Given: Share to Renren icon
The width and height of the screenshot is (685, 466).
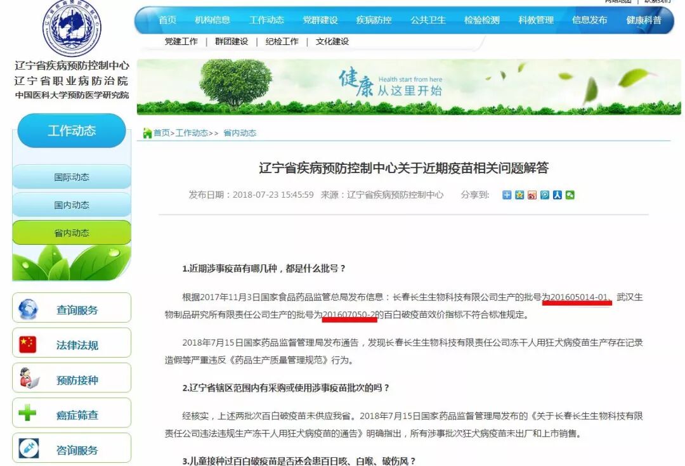Looking at the screenshot, I should (x=557, y=195).
